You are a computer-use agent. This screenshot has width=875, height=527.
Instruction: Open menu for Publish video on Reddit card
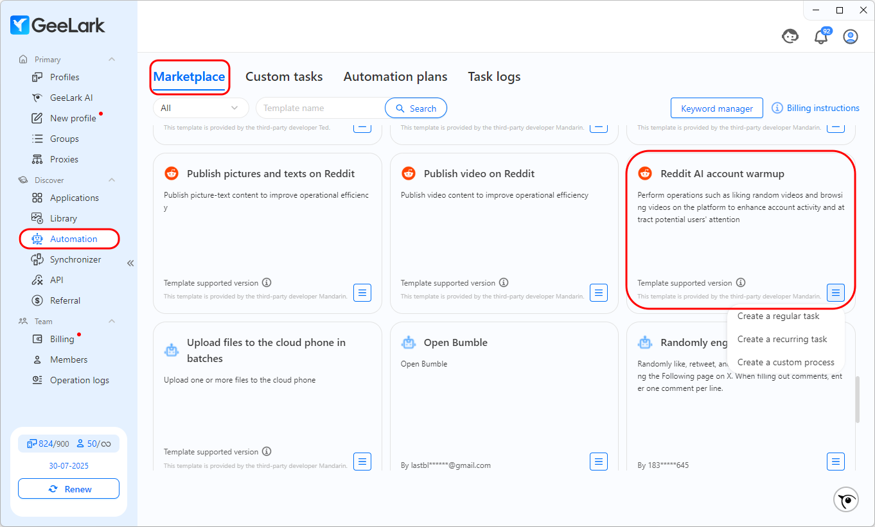point(599,293)
